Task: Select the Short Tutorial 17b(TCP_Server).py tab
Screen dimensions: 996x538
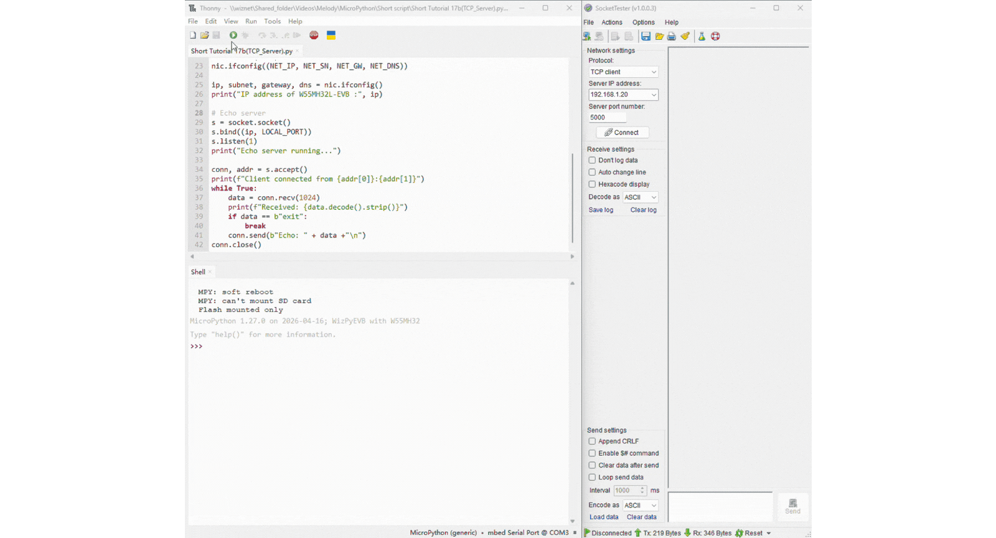Action: coord(242,51)
